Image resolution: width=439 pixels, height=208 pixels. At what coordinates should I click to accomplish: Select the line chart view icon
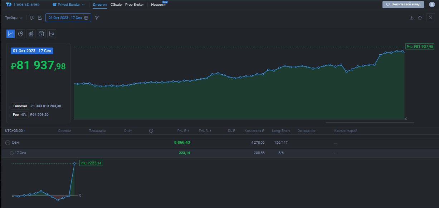(x=11, y=34)
